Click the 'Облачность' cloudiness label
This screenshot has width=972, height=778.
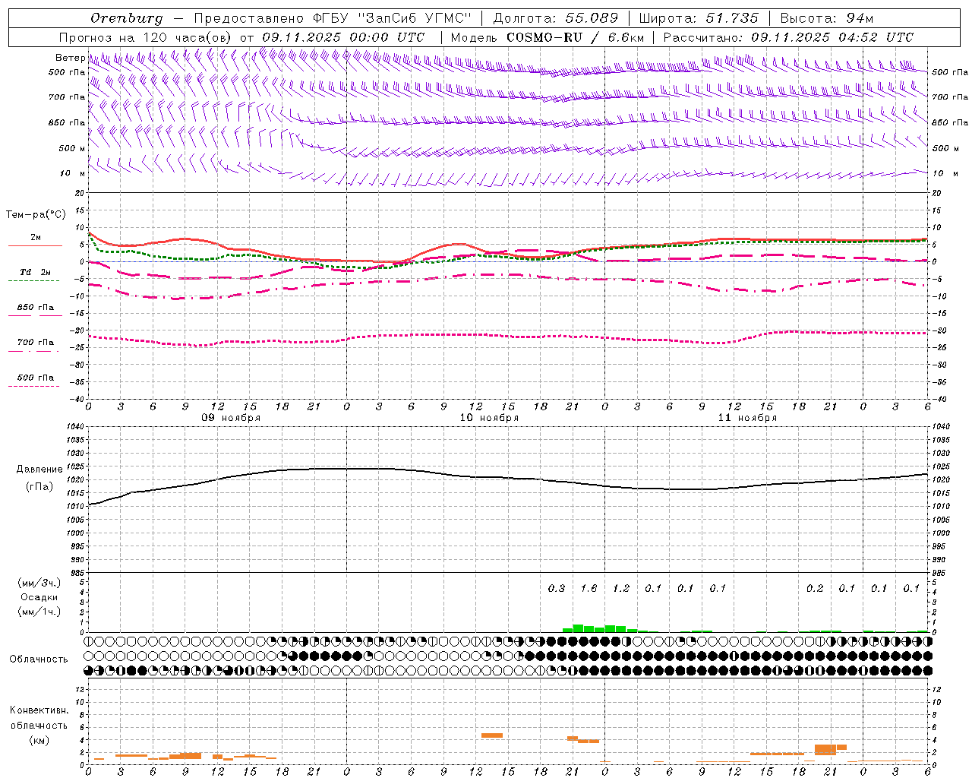tap(39, 659)
